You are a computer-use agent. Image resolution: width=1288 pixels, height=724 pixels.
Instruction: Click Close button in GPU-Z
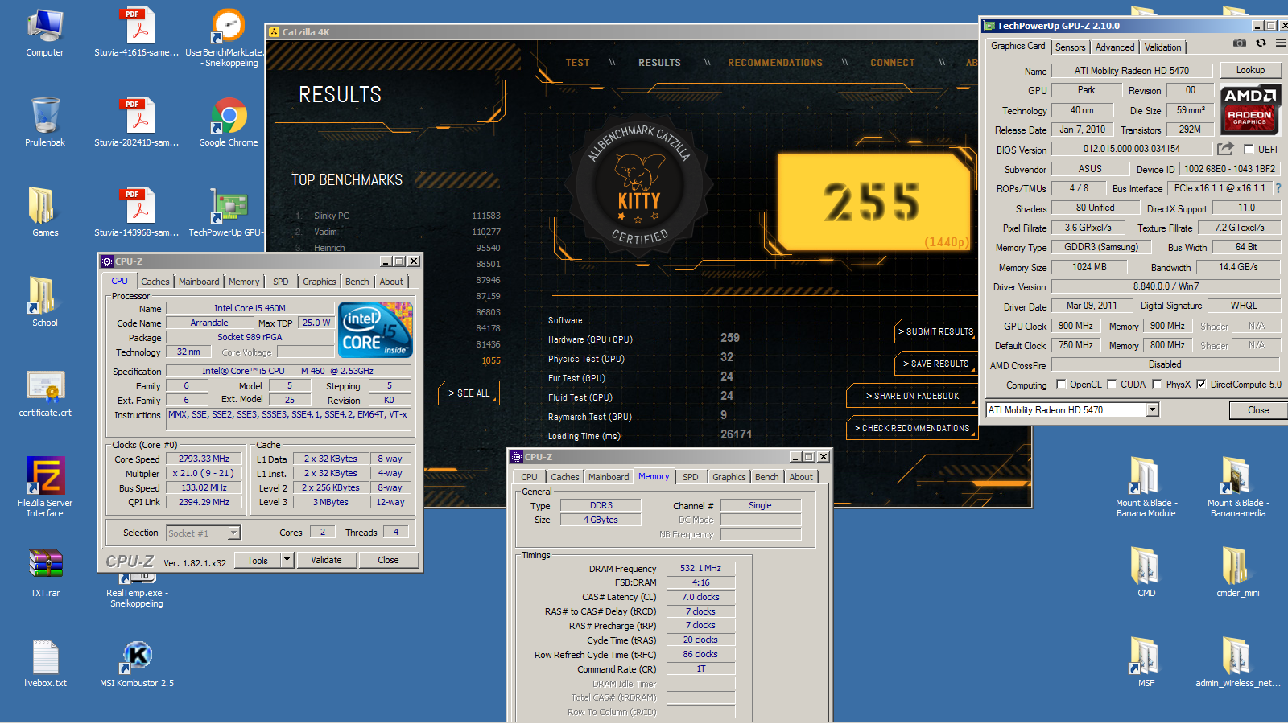pyautogui.click(x=1258, y=410)
